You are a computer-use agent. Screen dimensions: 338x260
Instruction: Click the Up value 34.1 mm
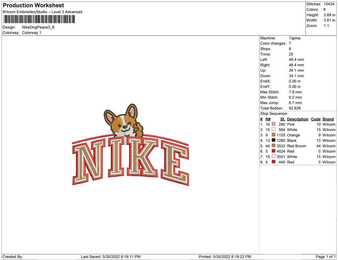coord(296,70)
